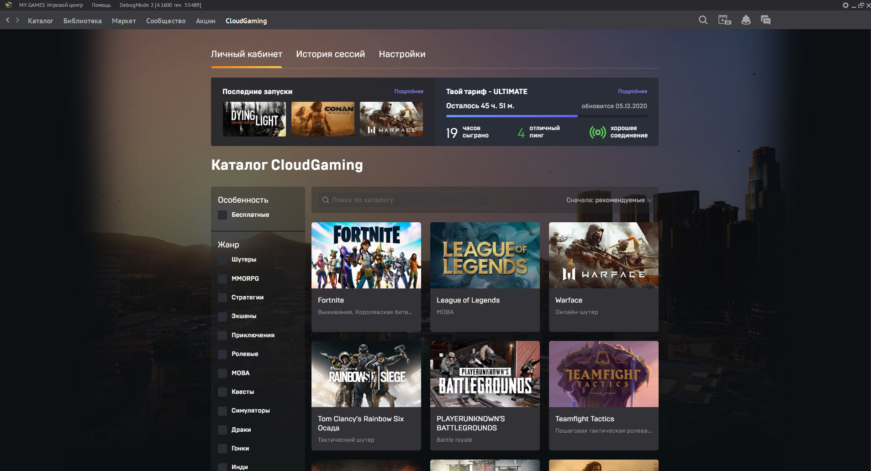Go forward with the right arrow
Screen dimensions: 871x471
pyautogui.click(x=18, y=20)
